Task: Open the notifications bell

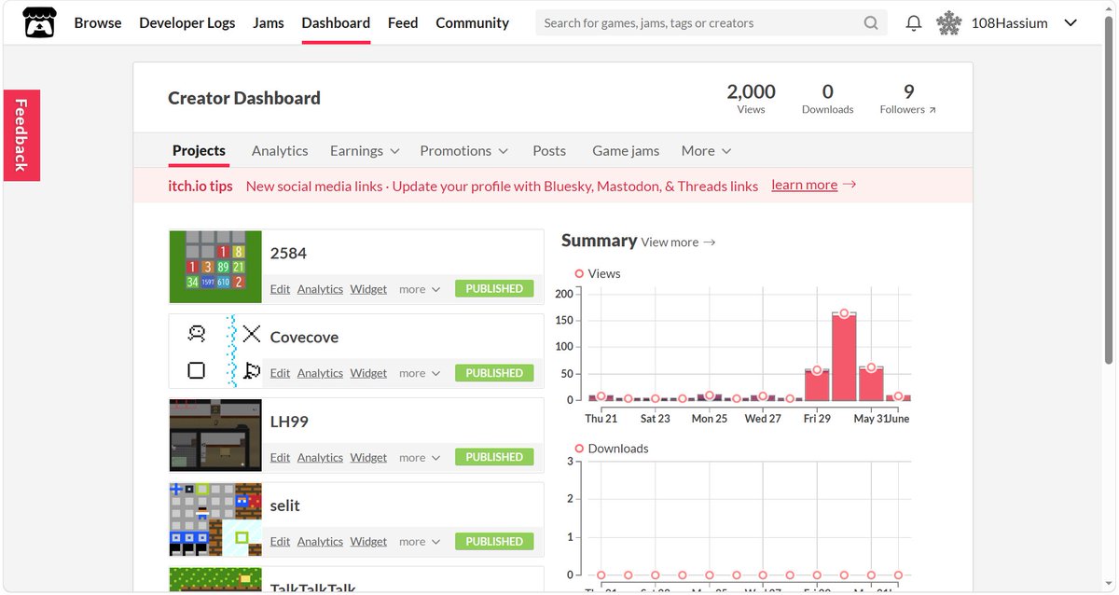Action: (914, 23)
